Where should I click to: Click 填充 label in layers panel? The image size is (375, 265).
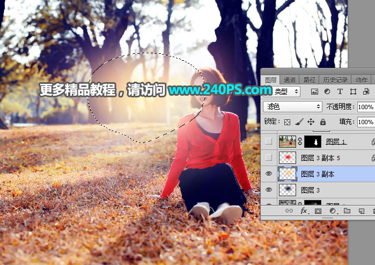pos(347,121)
